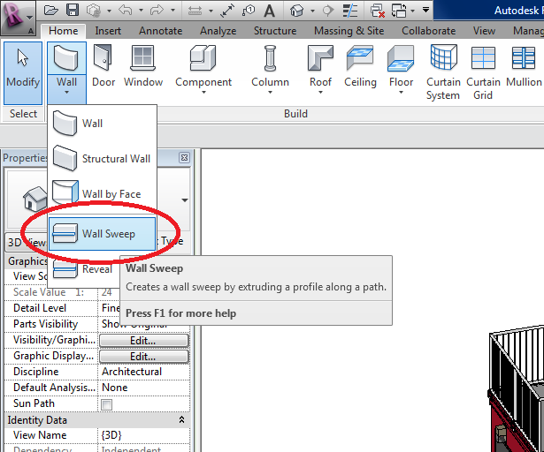
Task: Click the Undo arrow icon
Action: (126, 11)
